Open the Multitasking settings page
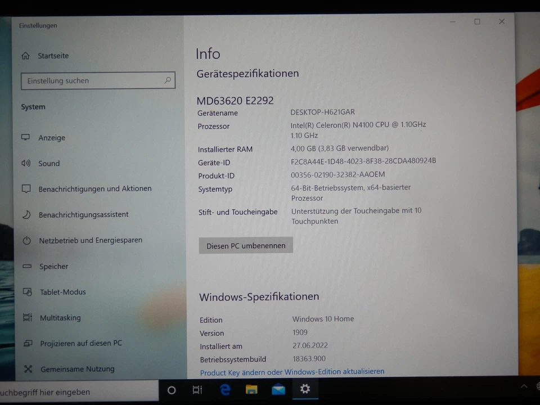 tap(60, 318)
